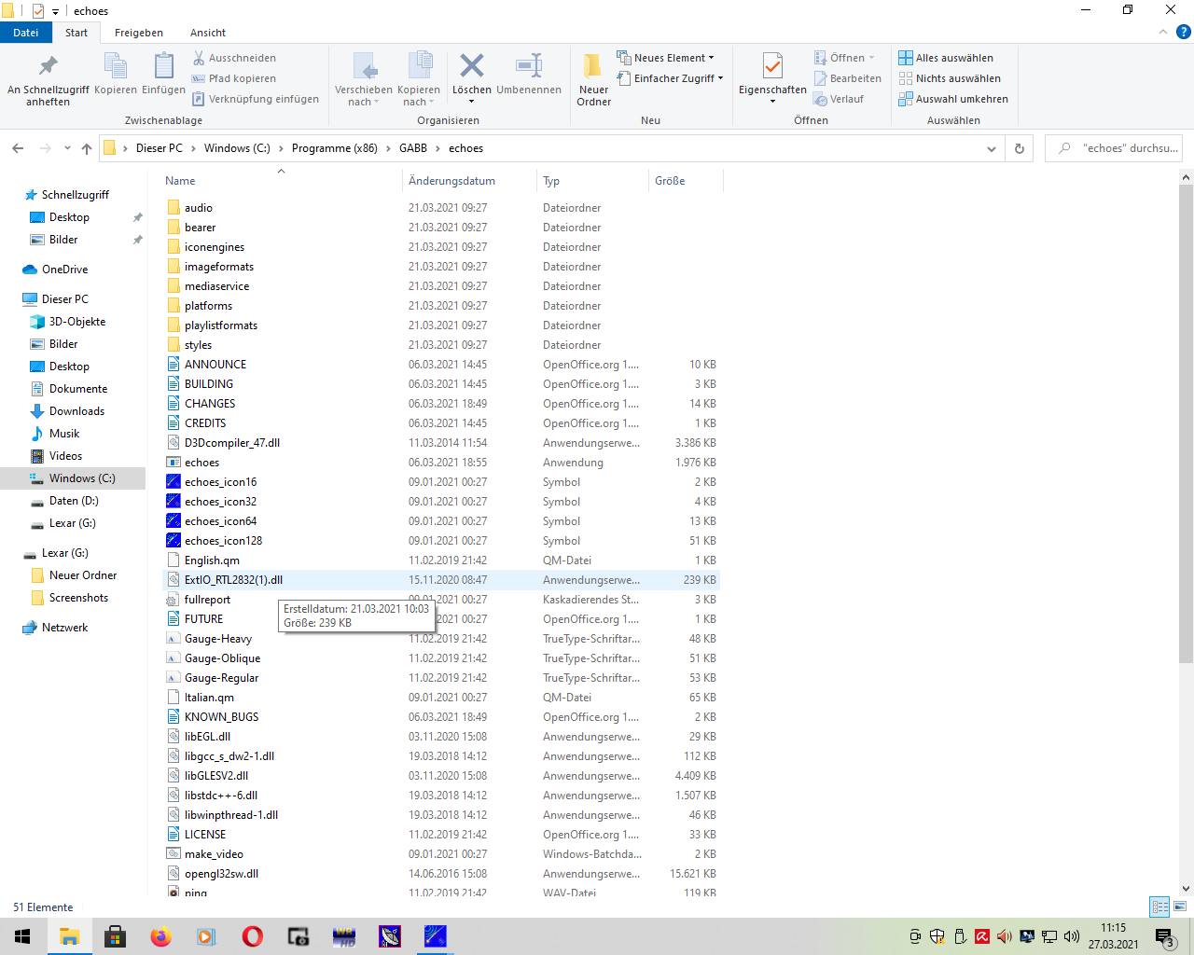Open Opera from the taskbar
This screenshot has width=1194, height=955.
pos(252,936)
